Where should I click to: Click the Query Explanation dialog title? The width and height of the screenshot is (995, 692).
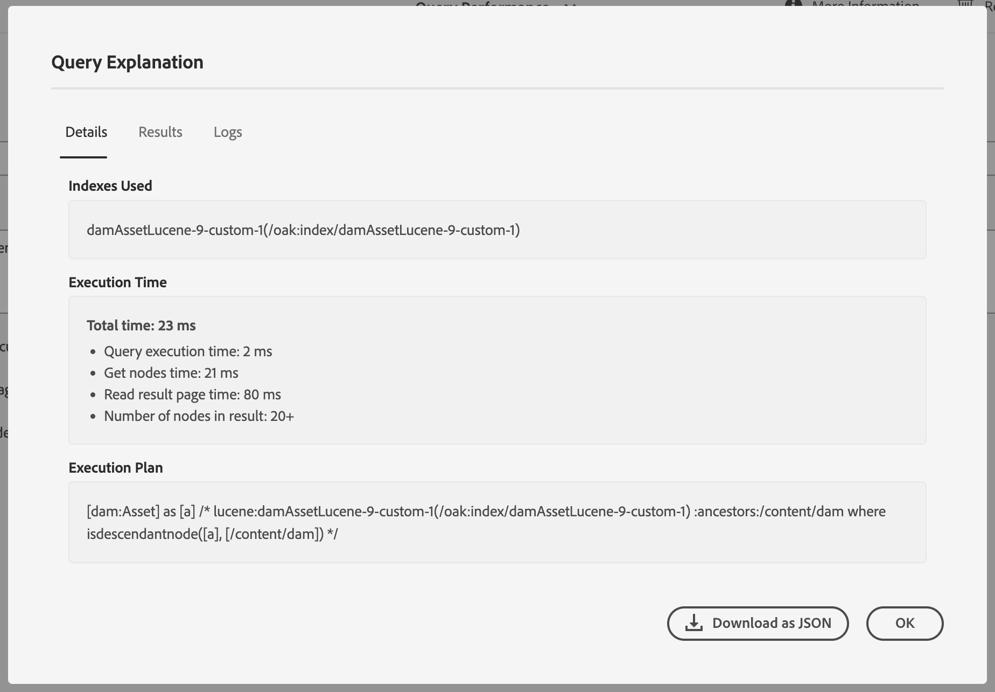[x=127, y=62]
